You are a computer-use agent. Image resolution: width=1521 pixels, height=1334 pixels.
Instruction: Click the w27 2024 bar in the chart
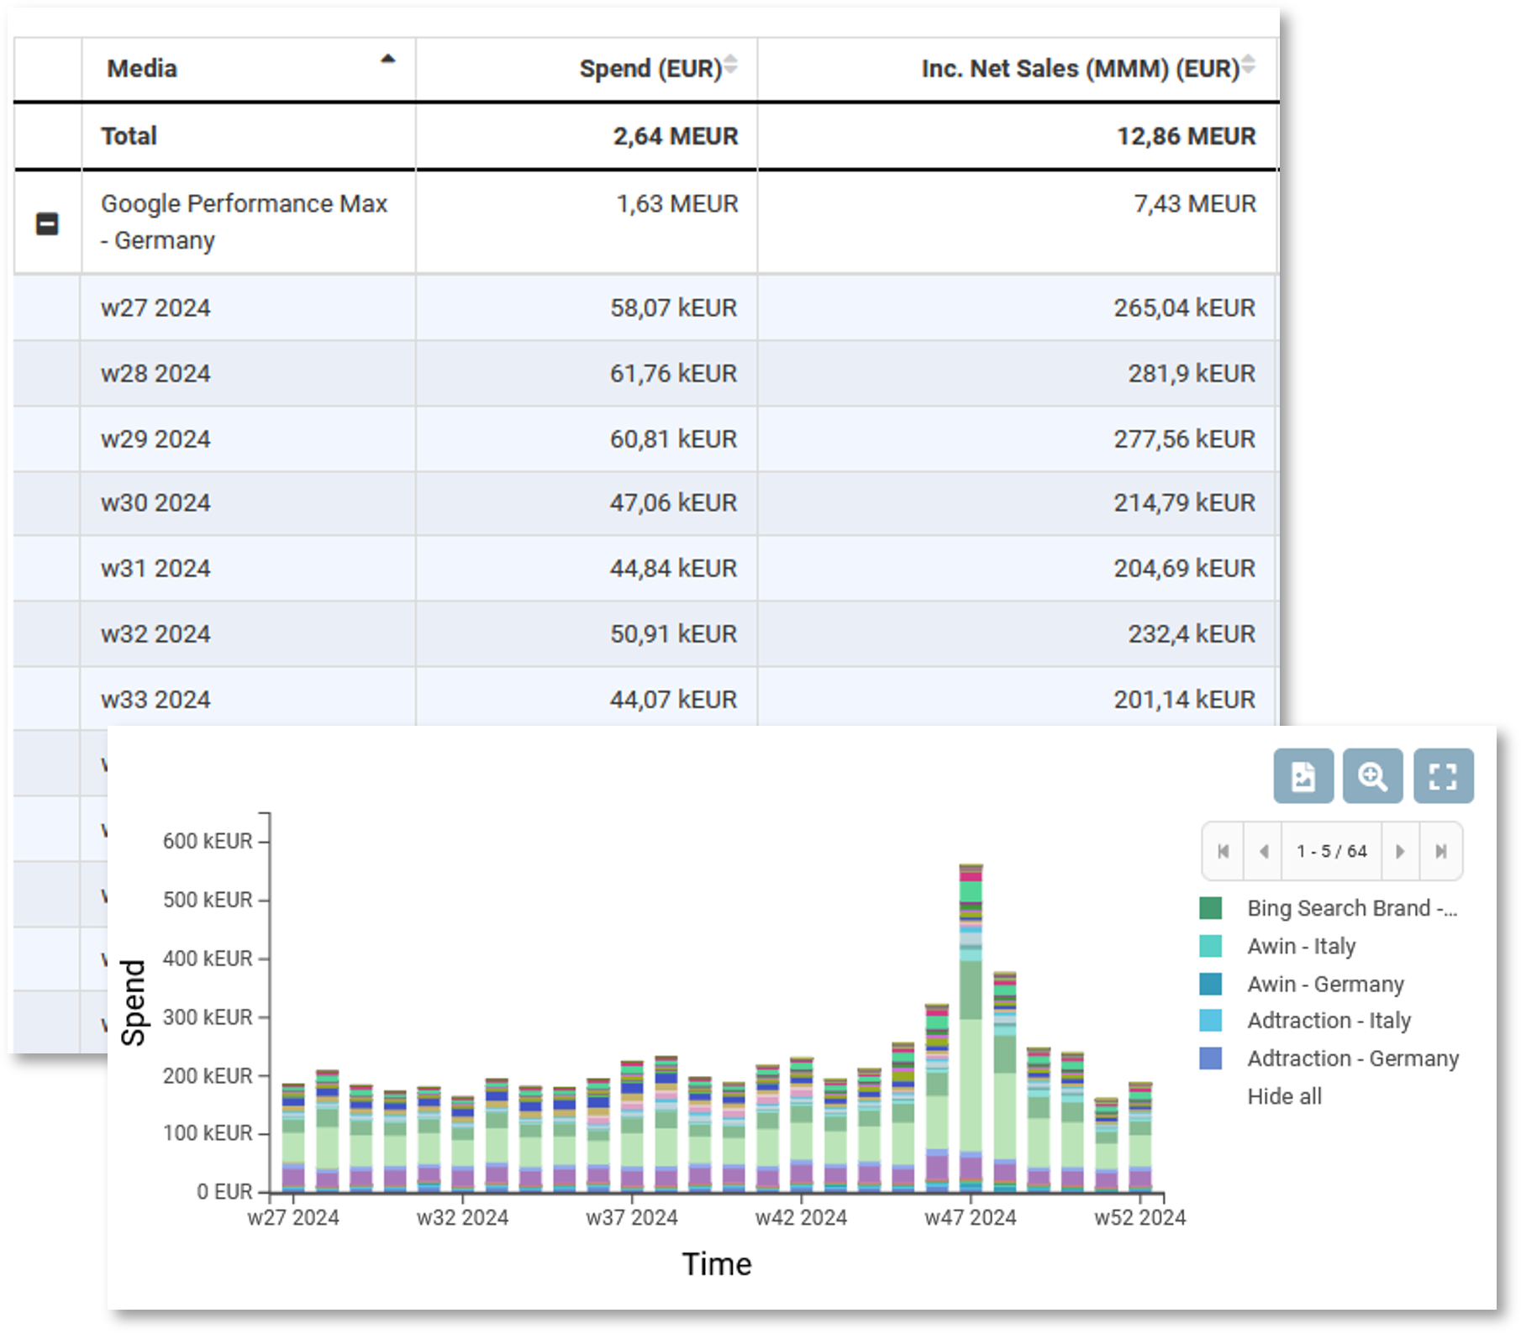point(293,1137)
